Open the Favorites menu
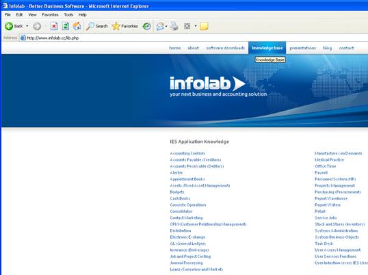 (x=50, y=15)
